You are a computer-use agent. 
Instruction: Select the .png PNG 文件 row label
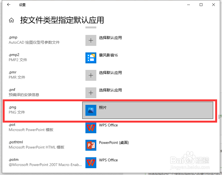point(17,109)
